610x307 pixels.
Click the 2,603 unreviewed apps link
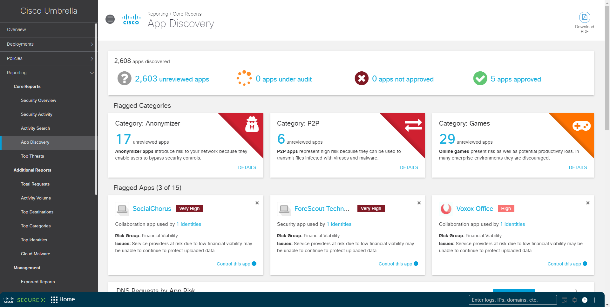tap(172, 79)
